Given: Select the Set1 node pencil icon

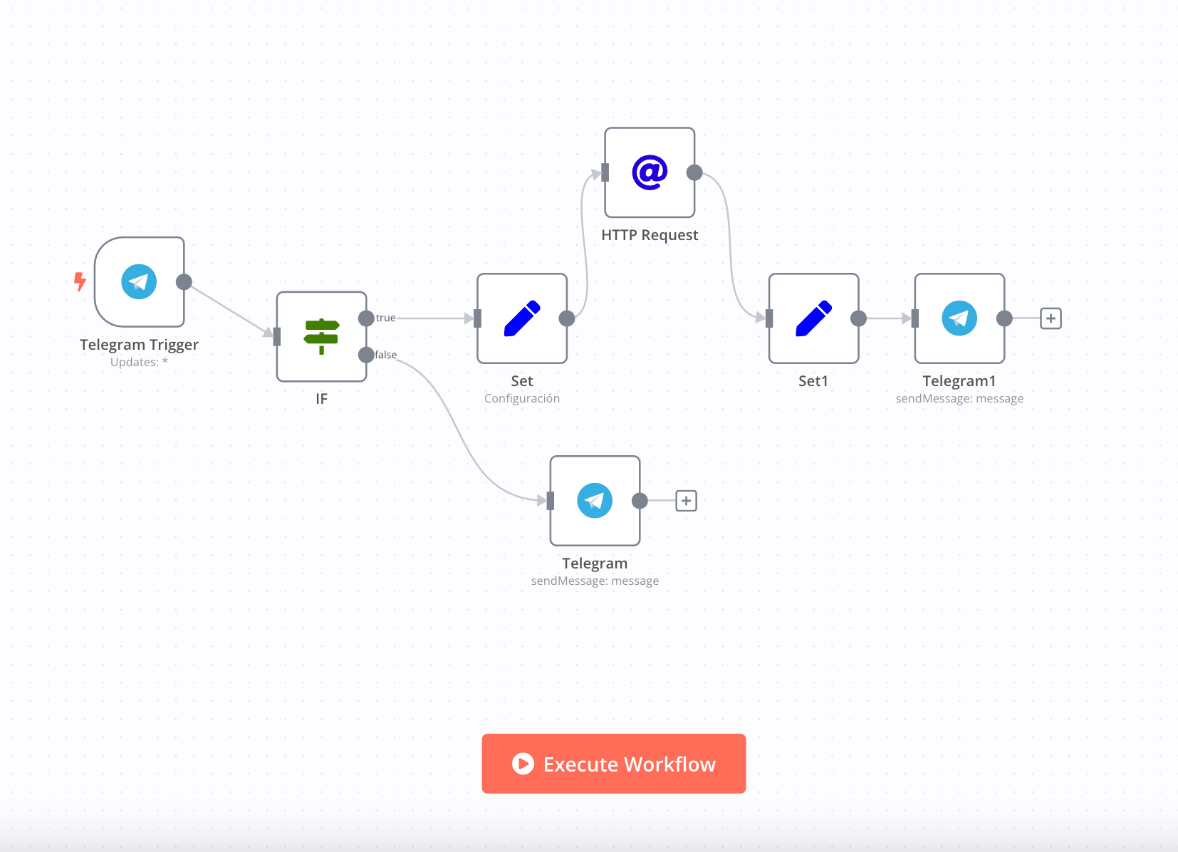Looking at the screenshot, I should tap(813, 318).
